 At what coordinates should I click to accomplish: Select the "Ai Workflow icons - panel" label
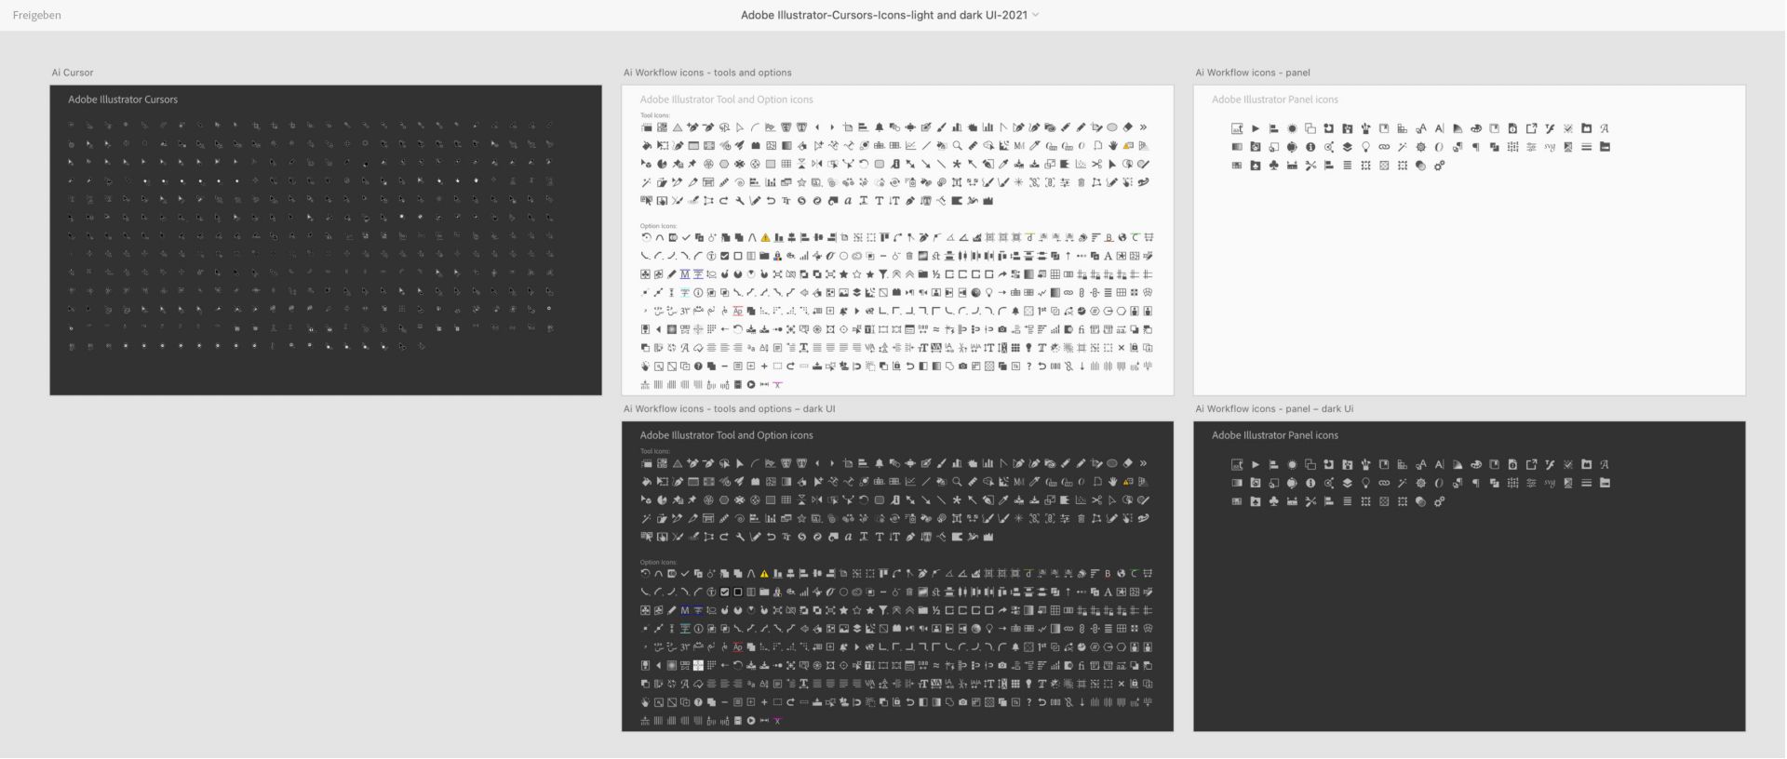tap(1253, 73)
